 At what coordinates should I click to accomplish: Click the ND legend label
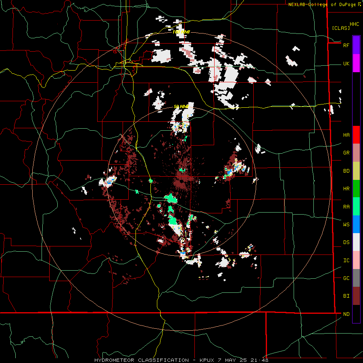[x=346, y=314]
